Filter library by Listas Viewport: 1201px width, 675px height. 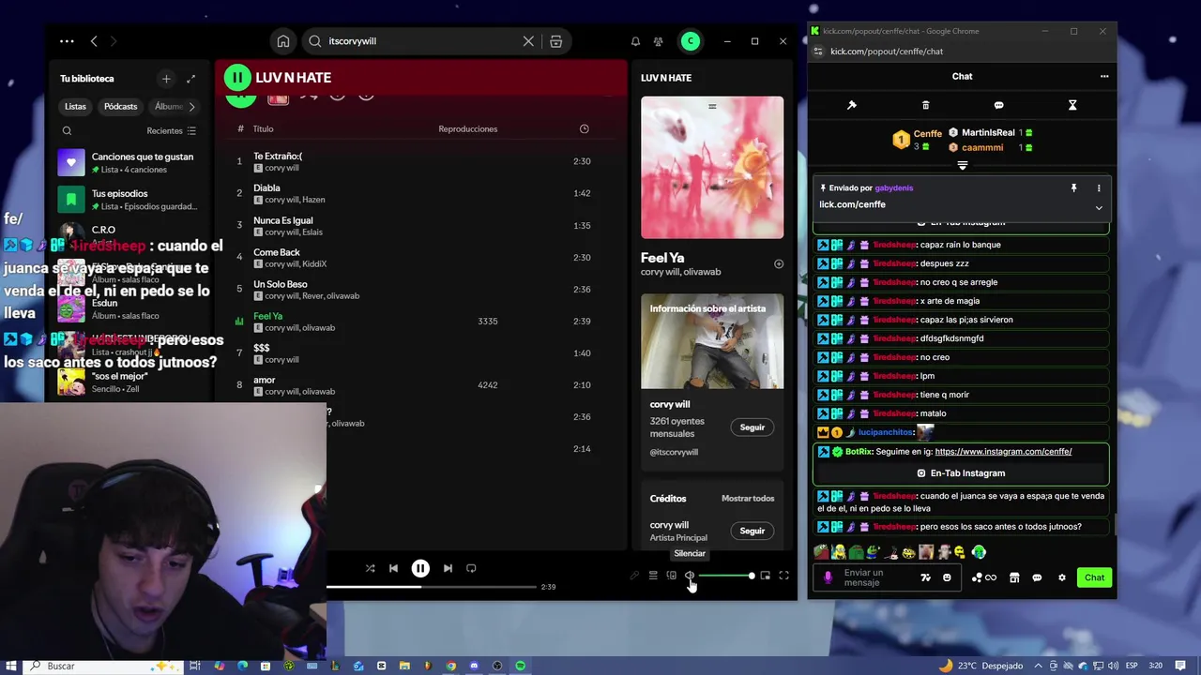pyautogui.click(x=75, y=106)
